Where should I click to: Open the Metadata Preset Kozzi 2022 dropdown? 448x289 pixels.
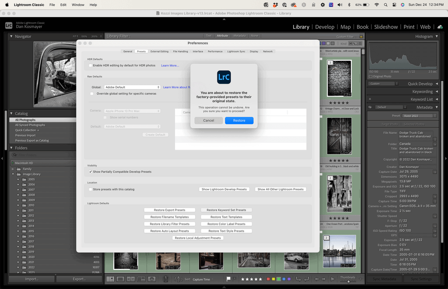420,116
